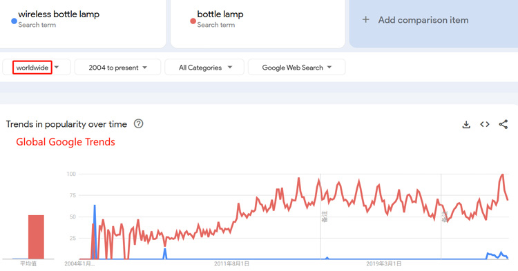Open the 2004 to present dropdown
Viewport: 518px width, 271px height.
point(117,68)
